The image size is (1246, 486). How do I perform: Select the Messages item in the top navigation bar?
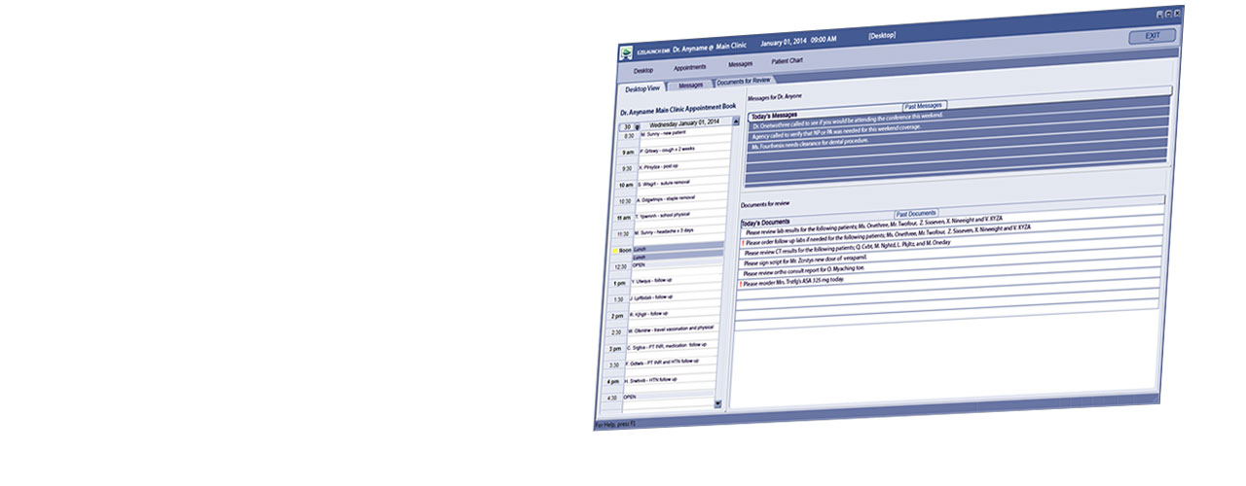pyautogui.click(x=740, y=64)
